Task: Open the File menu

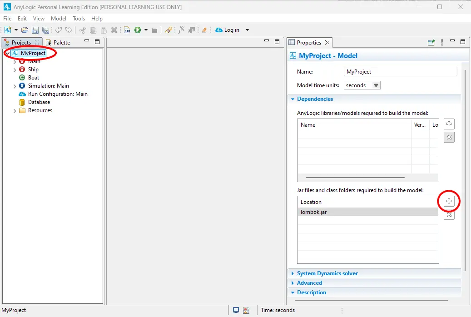Action: (7, 18)
